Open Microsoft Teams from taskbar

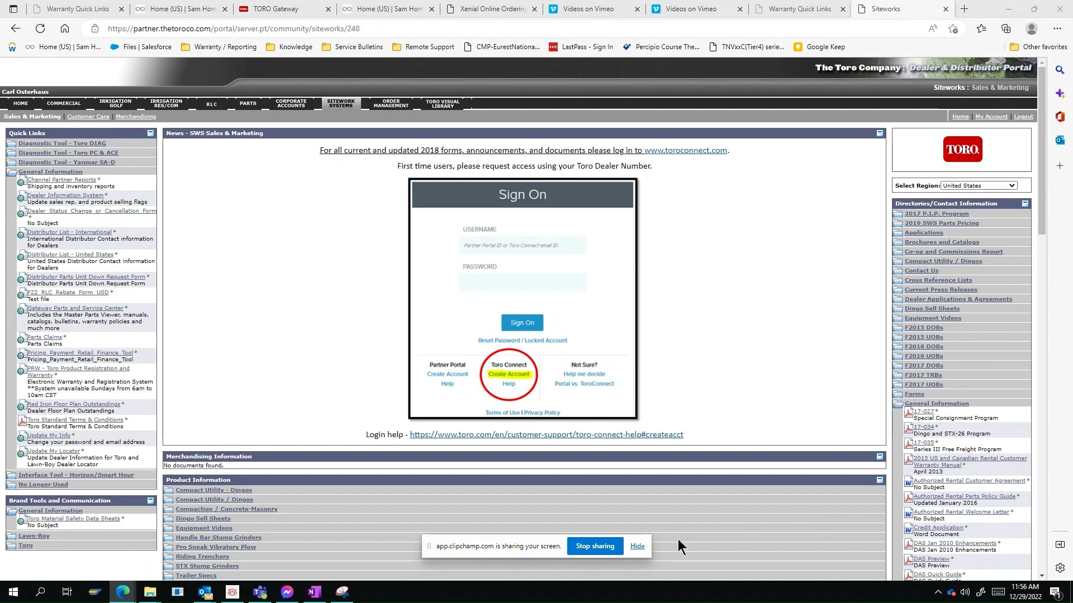[260, 592]
